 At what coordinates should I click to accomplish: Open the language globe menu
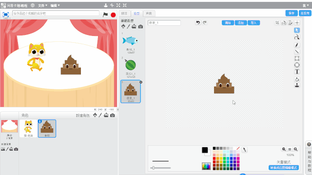coord(33,5)
